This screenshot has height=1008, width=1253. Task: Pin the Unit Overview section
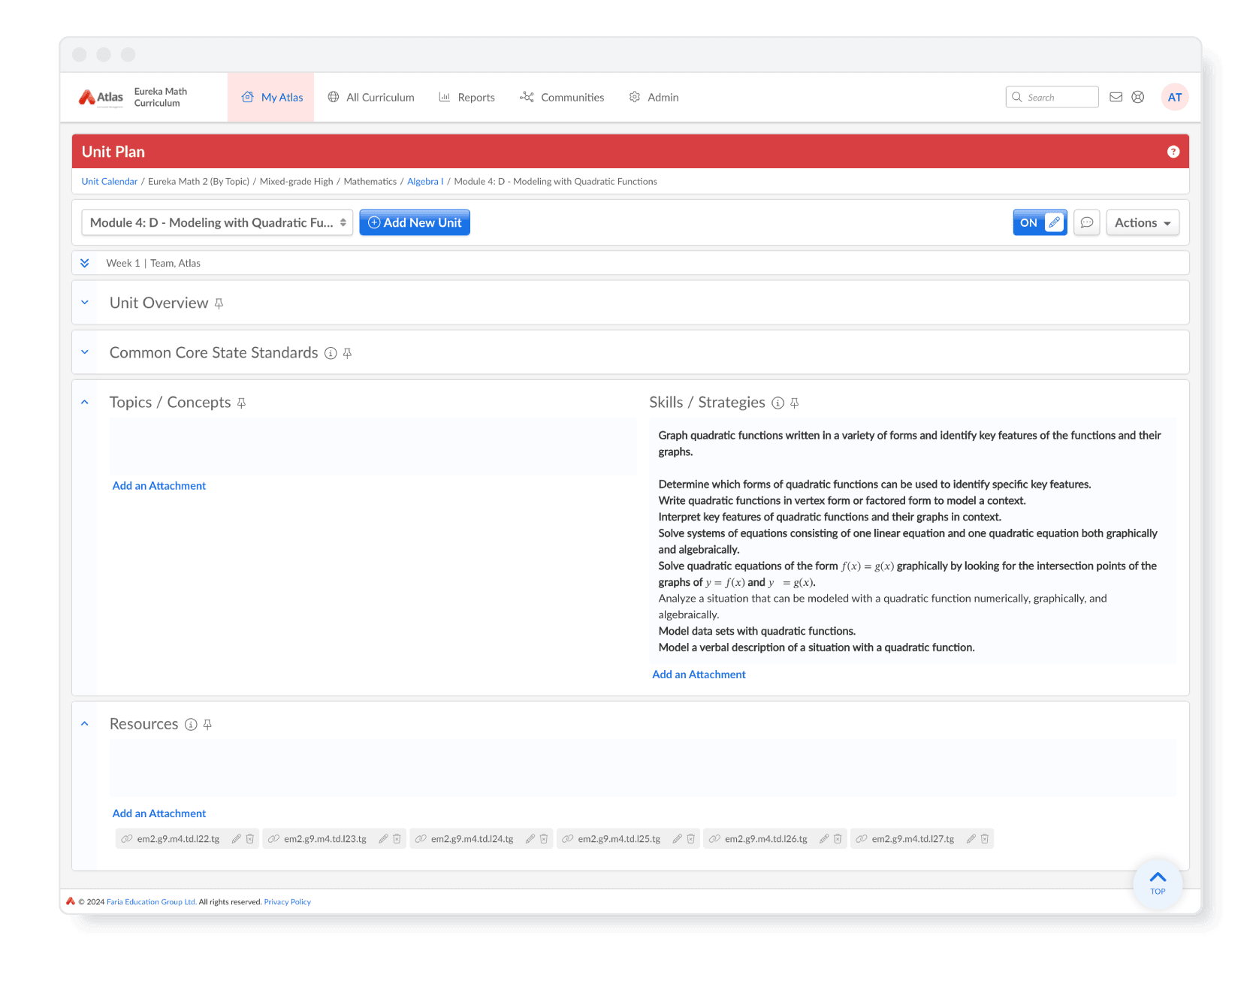[x=219, y=303]
